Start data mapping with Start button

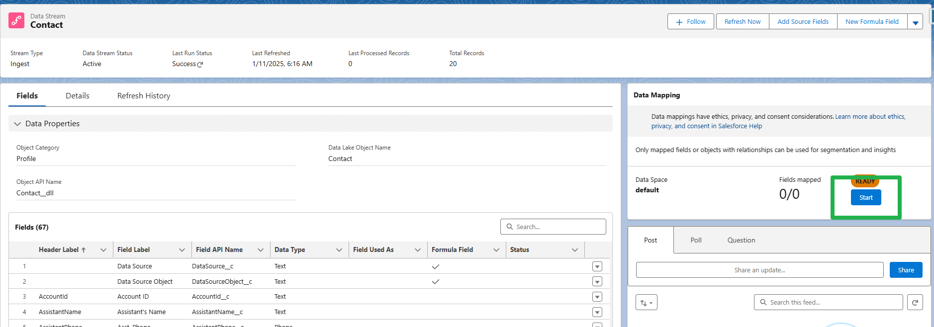pyautogui.click(x=866, y=197)
